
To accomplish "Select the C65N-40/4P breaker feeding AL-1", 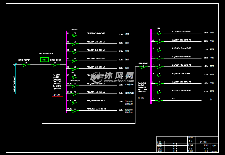I will click(144, 67).
